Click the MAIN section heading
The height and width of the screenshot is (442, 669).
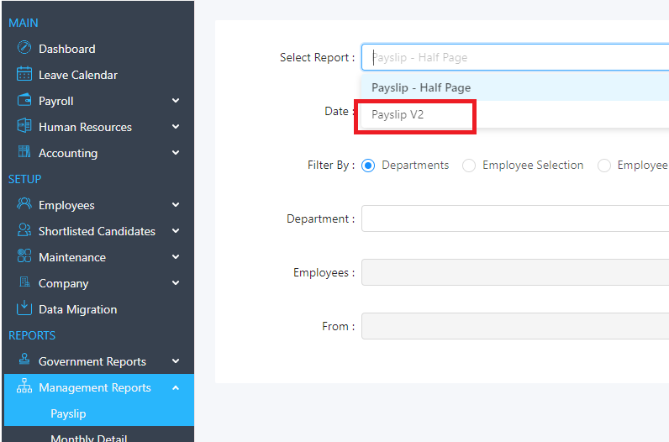24,23
